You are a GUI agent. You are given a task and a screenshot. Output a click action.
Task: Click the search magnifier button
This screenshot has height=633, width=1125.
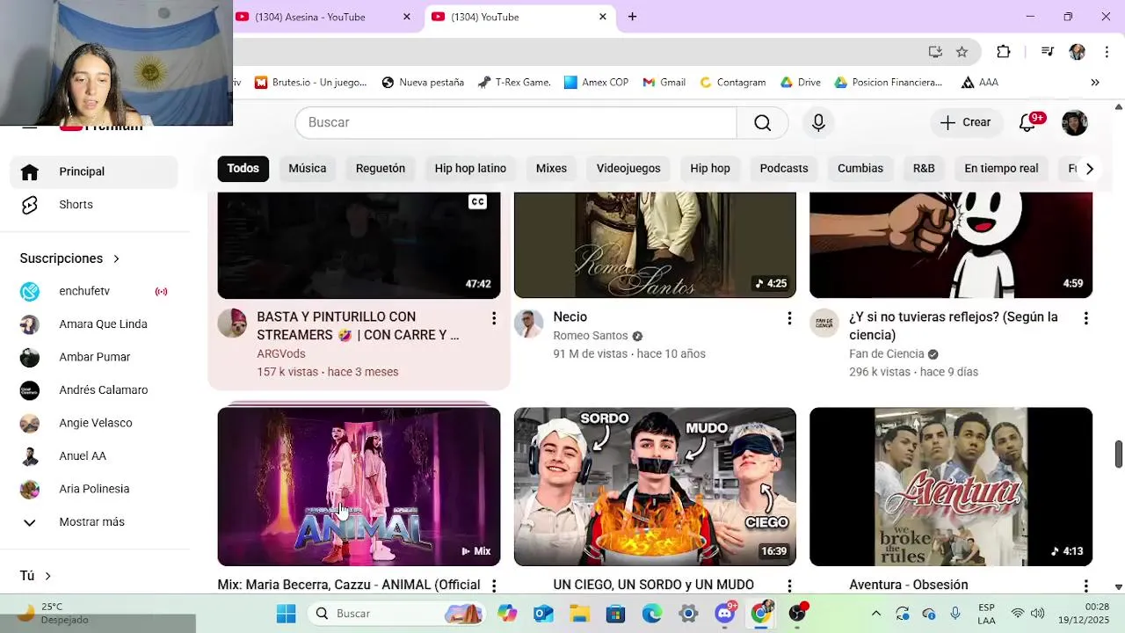762,122
